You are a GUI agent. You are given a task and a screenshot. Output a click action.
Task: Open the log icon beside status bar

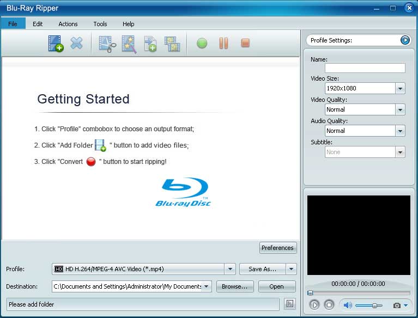pos(290,304)
